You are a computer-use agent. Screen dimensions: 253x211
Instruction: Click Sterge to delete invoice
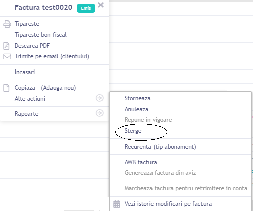click(133, 131)
